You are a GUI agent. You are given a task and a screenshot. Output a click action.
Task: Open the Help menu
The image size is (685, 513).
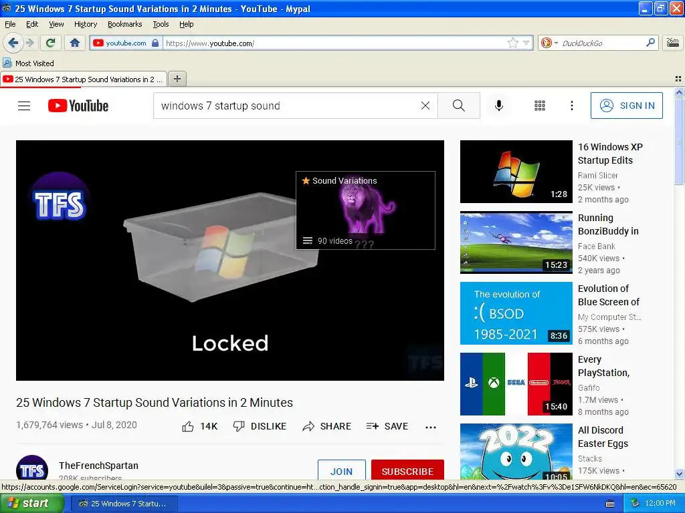coord(186,24)
